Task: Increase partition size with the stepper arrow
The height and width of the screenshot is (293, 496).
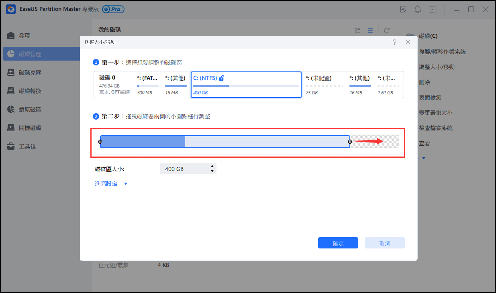Action: point(212,166)
